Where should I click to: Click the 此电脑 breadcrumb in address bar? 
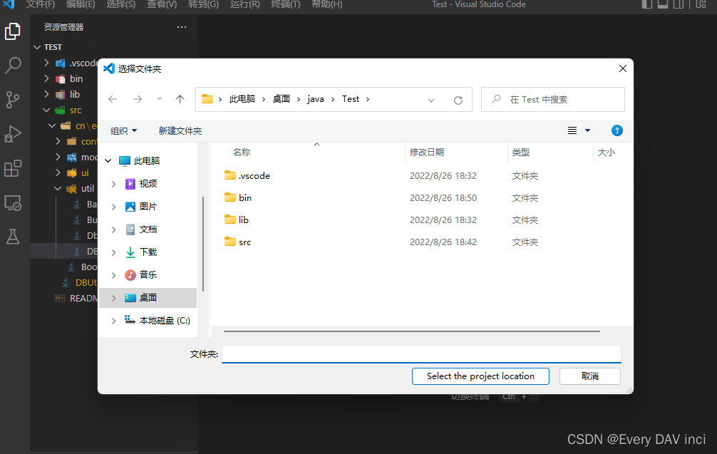pyautogui.click(x=242, y=99)
